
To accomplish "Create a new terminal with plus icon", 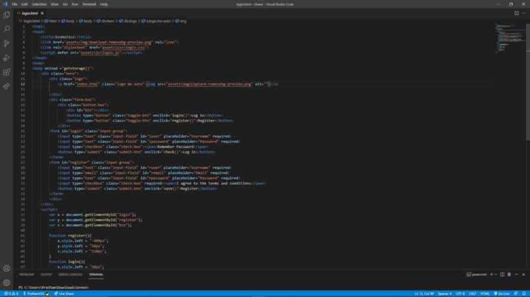I will (x=491, y=275).
